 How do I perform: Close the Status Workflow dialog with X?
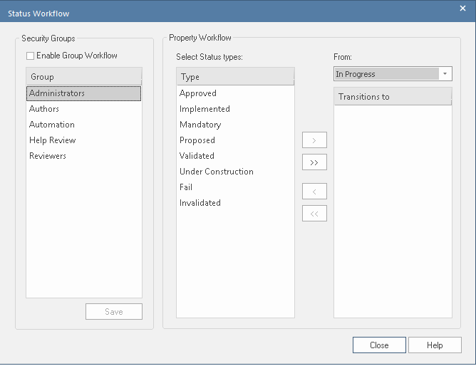click(462, 9)
